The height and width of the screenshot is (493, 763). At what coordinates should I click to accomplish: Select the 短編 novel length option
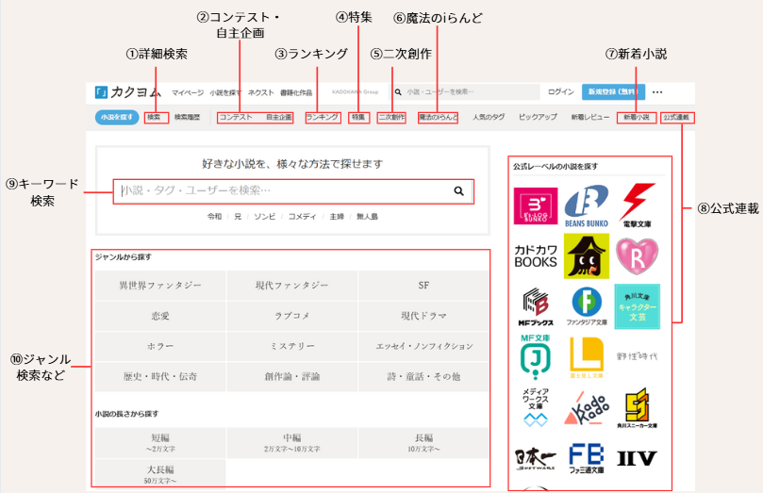[160, 442]
